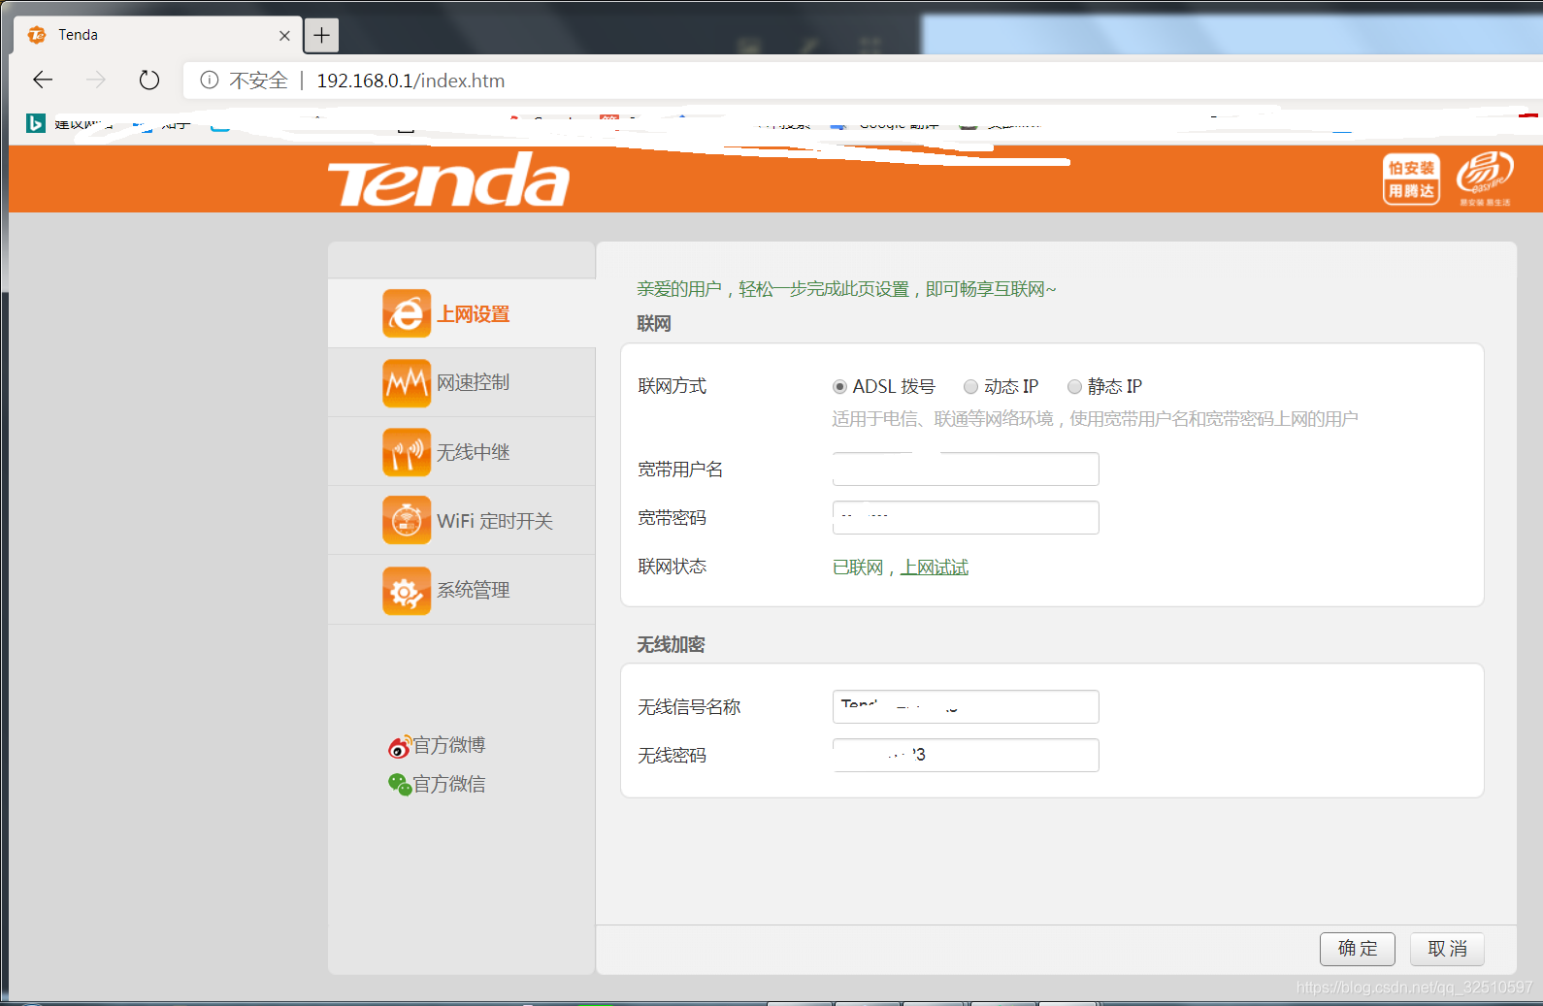Open the 上网设置 internet settings icon
Image resolution: width=1543 pixels, height=1006 pixels.
click(x=407, y=313)
